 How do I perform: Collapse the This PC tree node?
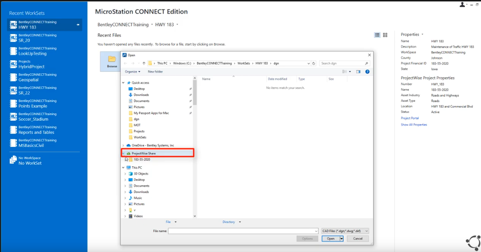click(x=123, y=168)
